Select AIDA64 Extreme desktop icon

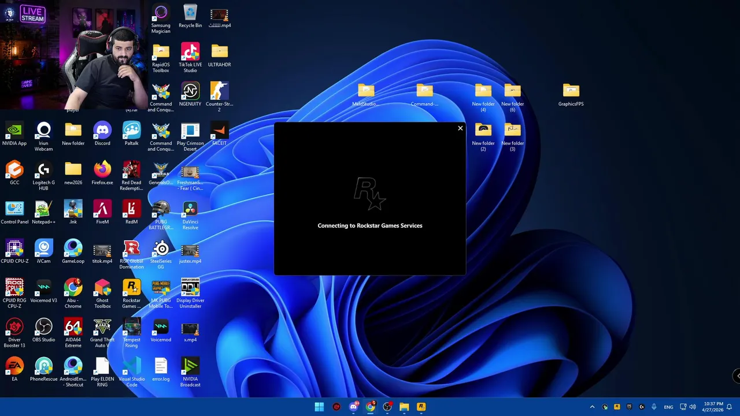pyautogui.click(x=73, y=333)
